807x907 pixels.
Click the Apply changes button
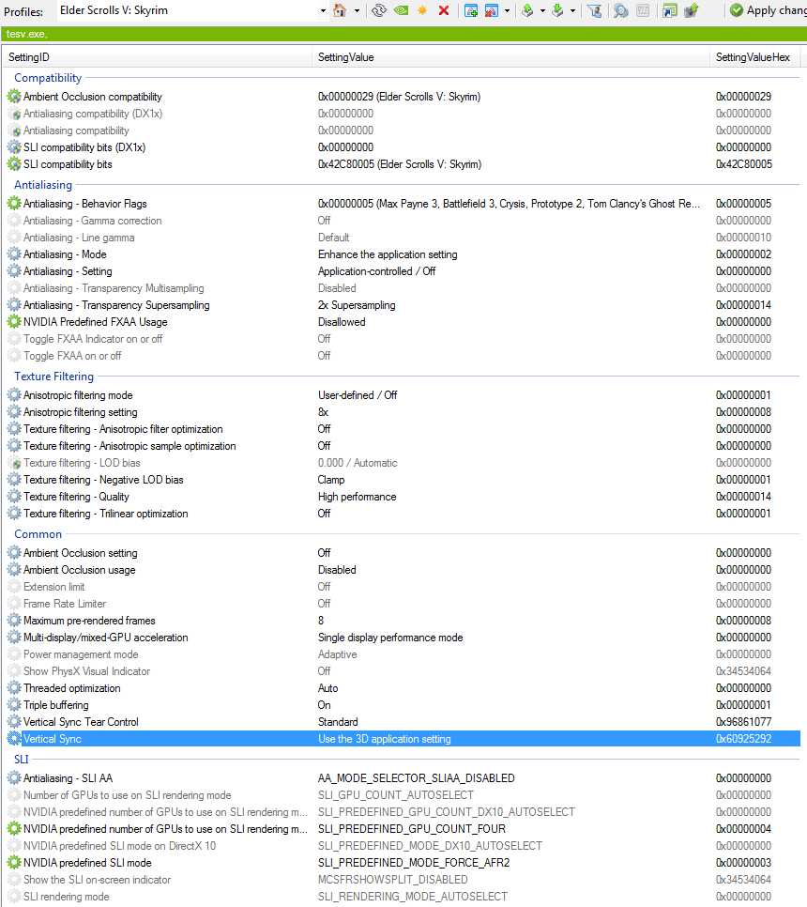pos(769,10)
